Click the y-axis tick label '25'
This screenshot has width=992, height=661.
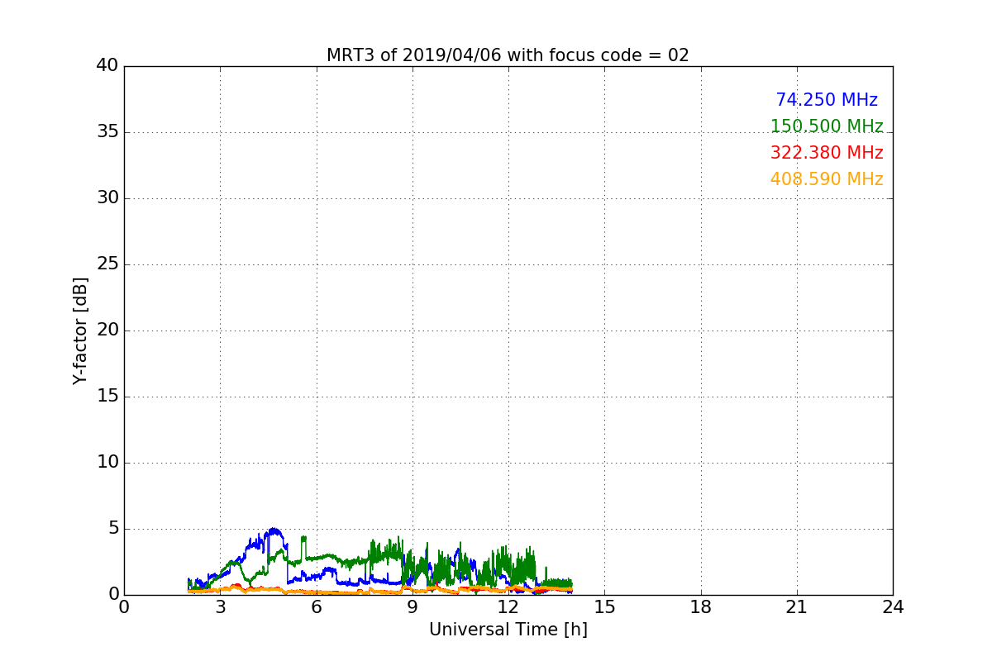[x=107, y=264]
